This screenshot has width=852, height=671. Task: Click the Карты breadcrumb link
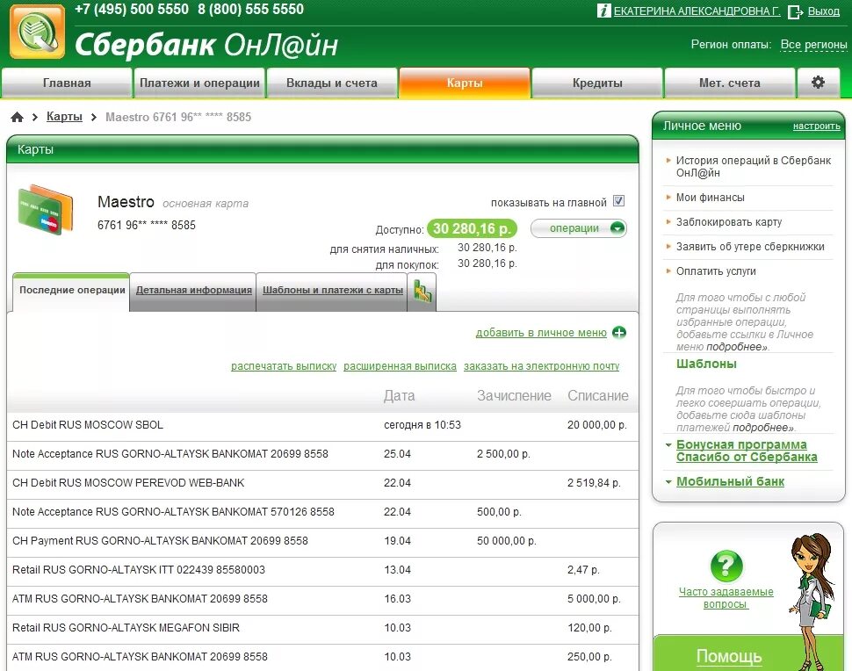pos(64,116)
